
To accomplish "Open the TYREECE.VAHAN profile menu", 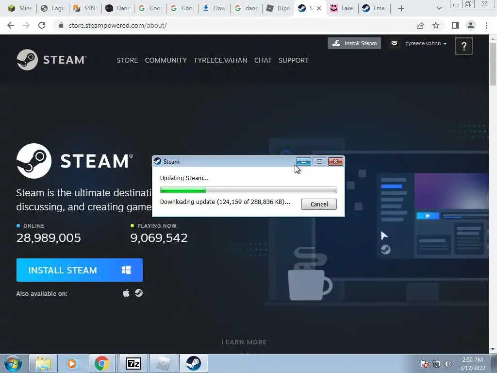I will tap(220, 60).
